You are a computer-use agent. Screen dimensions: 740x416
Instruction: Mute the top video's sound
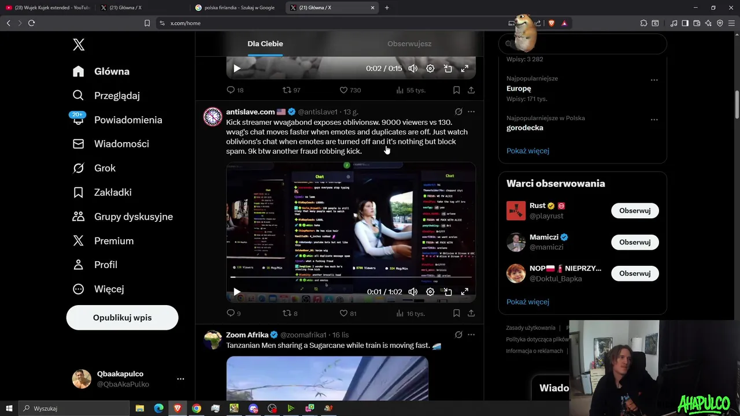click(x=413, y=68)
